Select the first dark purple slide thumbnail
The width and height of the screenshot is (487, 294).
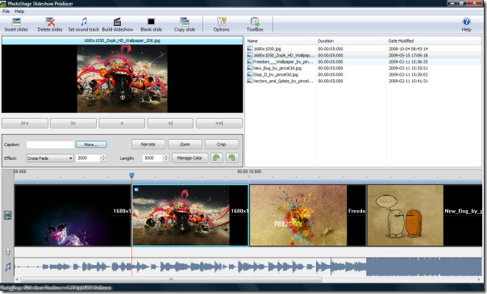(73, 216)
